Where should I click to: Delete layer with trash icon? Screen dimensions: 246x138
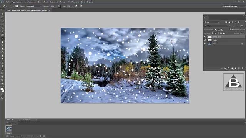point(243,68)
